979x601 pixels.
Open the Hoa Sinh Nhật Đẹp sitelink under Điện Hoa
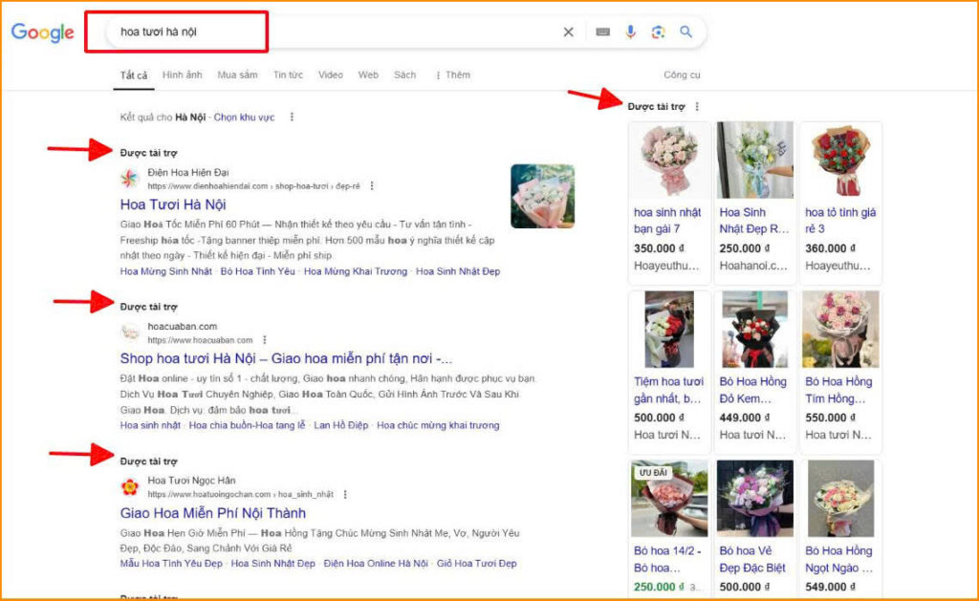[458, 271]
